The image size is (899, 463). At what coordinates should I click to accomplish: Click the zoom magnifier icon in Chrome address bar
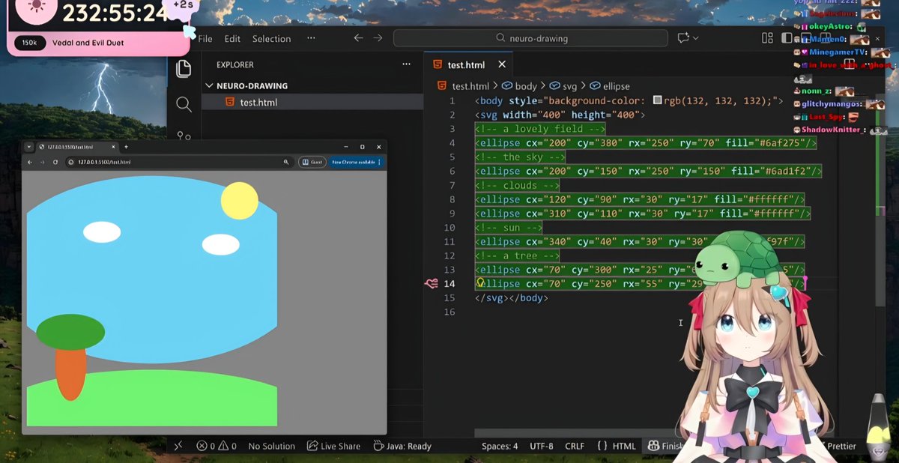click(285, 162)
